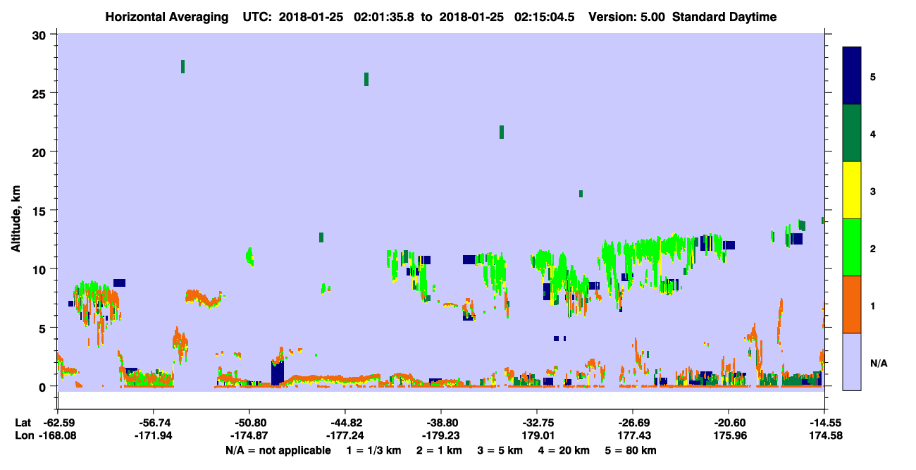
Task: Click latitude value -20.60
Action: point(729,423)
